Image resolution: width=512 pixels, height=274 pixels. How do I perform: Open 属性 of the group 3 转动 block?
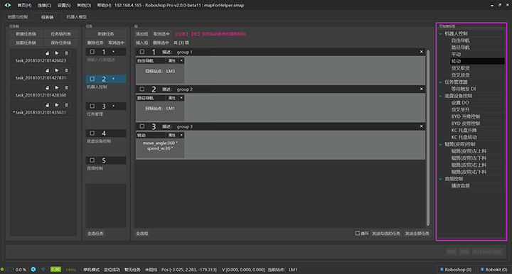pyautogui.click(x=172, y=135)
